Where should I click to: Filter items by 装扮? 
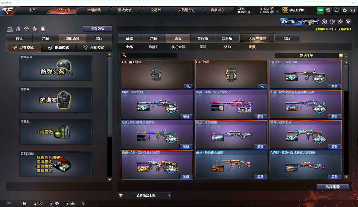click(x=203, y=47)
